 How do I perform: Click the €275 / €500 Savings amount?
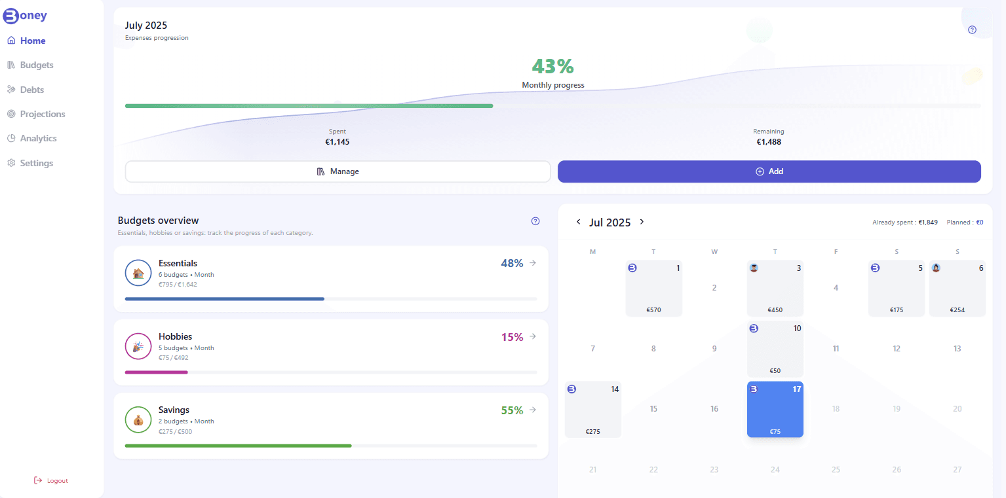tap(175, 431)
